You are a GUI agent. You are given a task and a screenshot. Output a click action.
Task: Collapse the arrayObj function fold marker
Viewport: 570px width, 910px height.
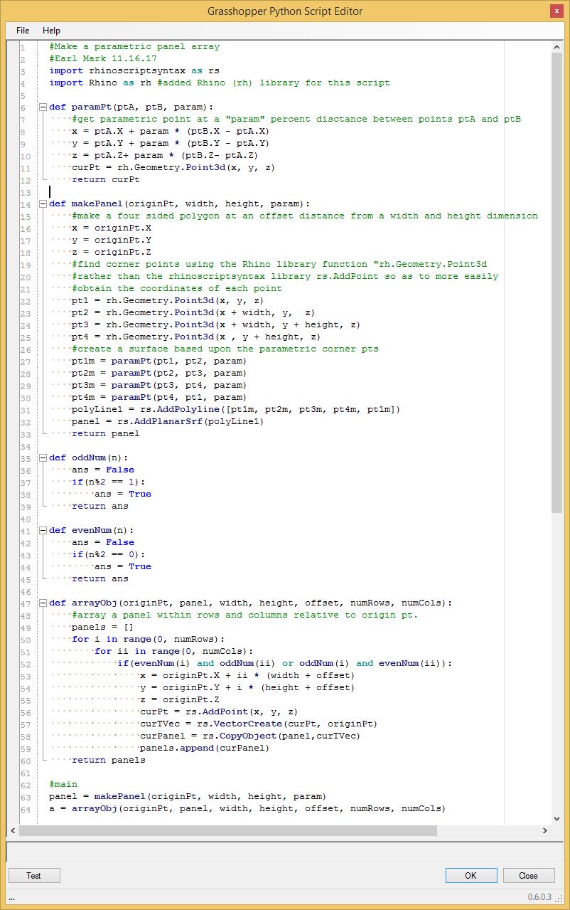point(43,603)
